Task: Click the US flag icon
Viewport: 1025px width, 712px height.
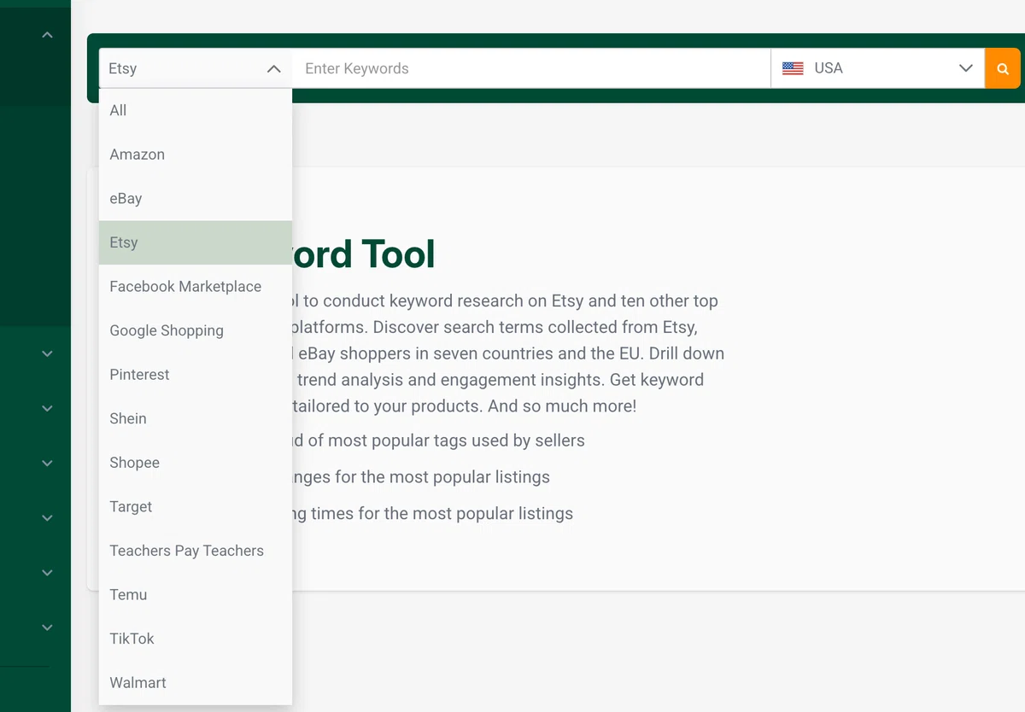Action: point(793,68)
